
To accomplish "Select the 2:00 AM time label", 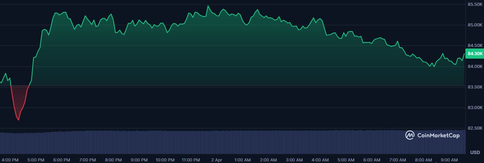I will pyautogui.click(x=268, y=160).
